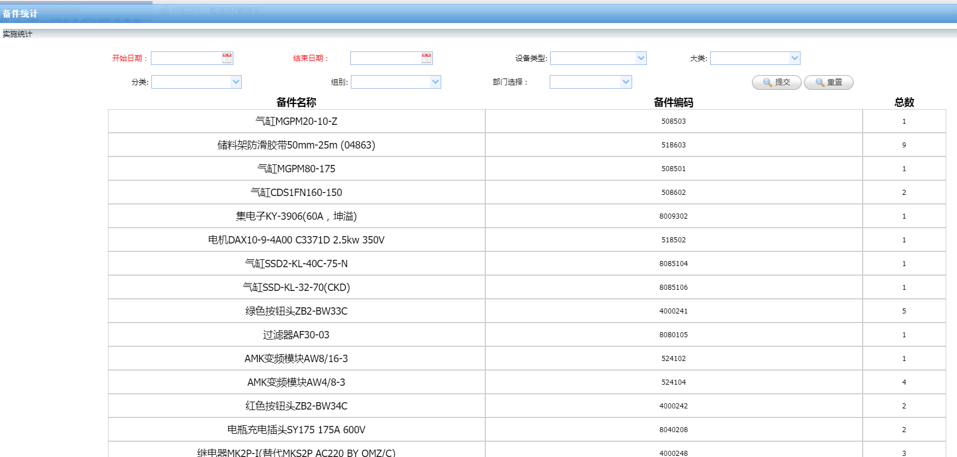957x457 pixels.
Task: Expand the 设备类型 dropdown
Action: pyautogui.click(x=641, y=58)
